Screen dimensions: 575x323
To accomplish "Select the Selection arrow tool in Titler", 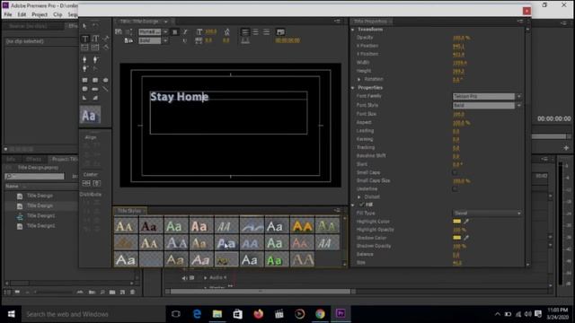I will tap(84, 26).
